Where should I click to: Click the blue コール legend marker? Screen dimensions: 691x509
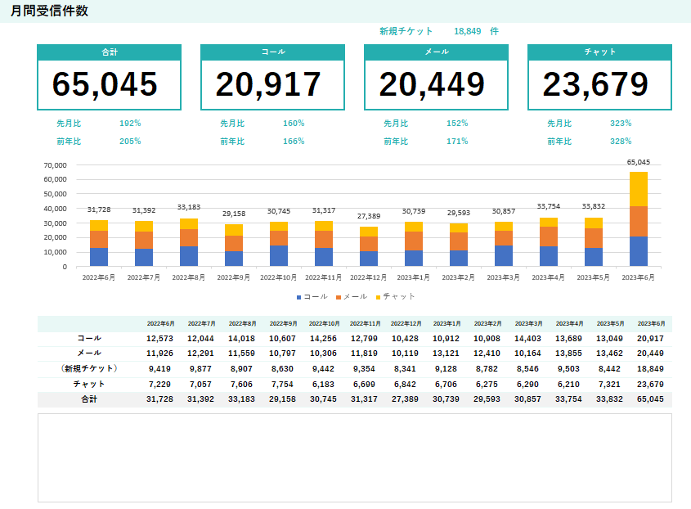pyautogui.click(x=299, y=296)
